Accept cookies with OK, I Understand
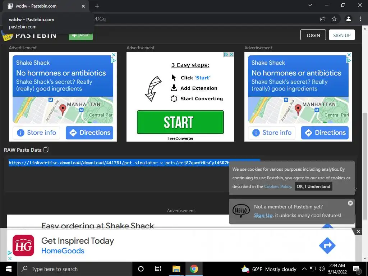Screen dimensions: 368x276 click(313, 187)
